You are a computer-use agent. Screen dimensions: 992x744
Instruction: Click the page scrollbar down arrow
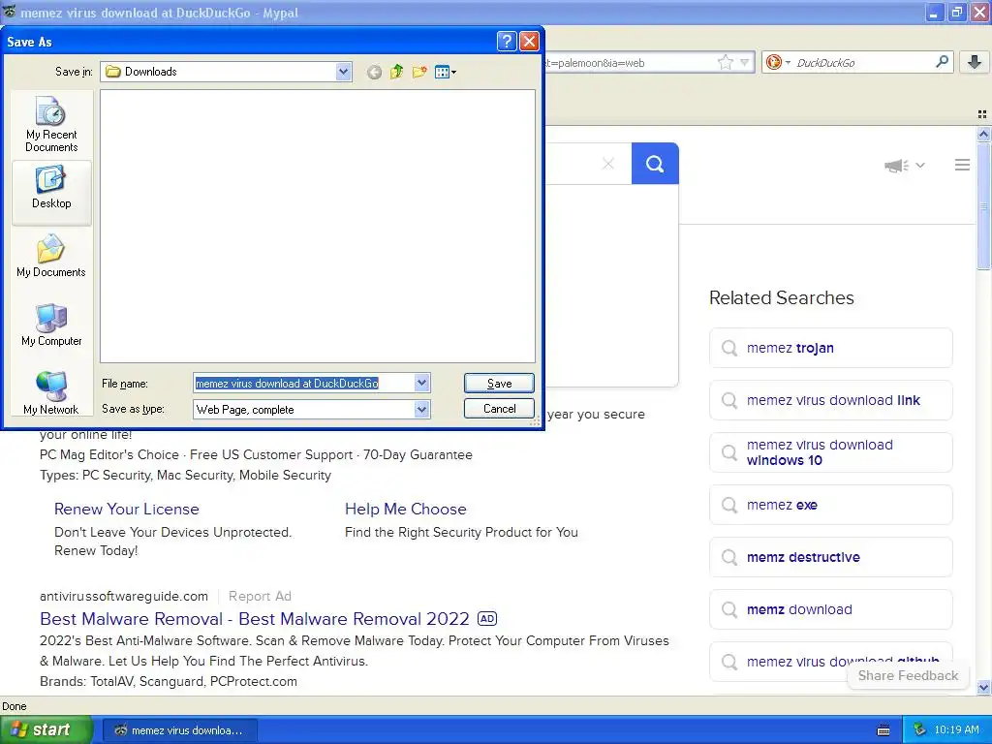click(983, 687)
